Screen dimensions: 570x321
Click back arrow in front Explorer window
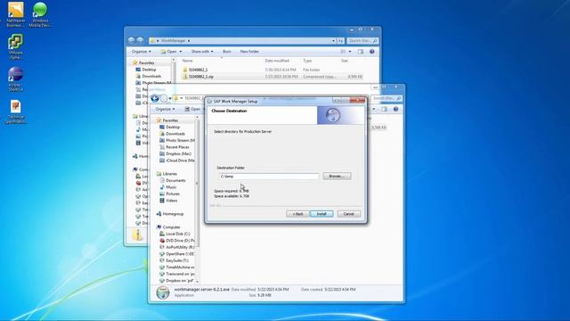[155, 98]
